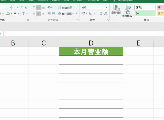Open the 常规 number format combo box
This screenshot has width=164, height=120.
tap(94, 8)
